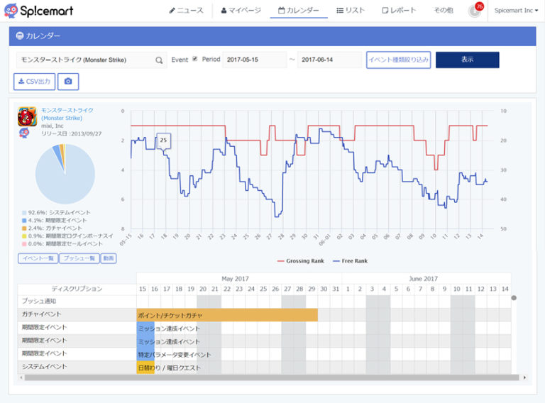The image size is (545, 403).
Task: Expand the Spicemart Inc account dropdown
Action: (516, 11)
